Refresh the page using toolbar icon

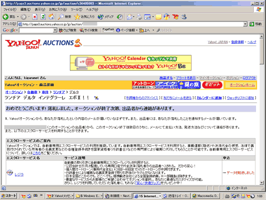point(43,17)
